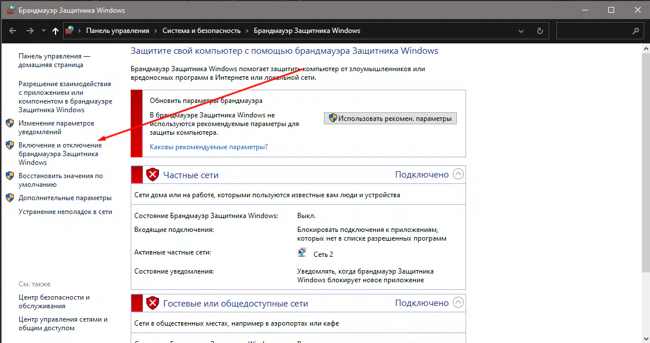
Task: Expand address bar history dropdown
Action: pyautogui.click(x=521, y=31)
